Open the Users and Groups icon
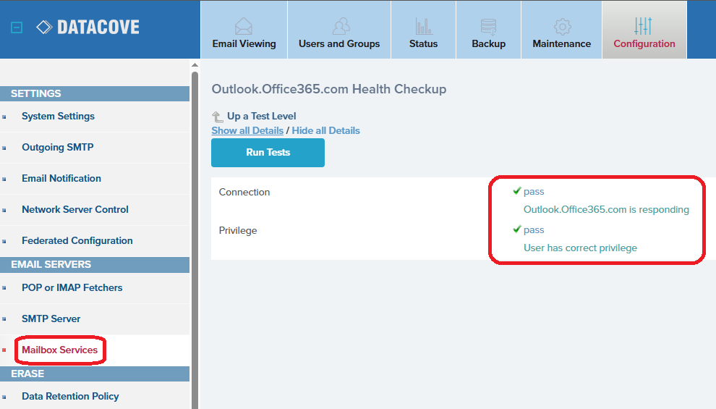Screen dimensions: 716x409 (339, 27)
